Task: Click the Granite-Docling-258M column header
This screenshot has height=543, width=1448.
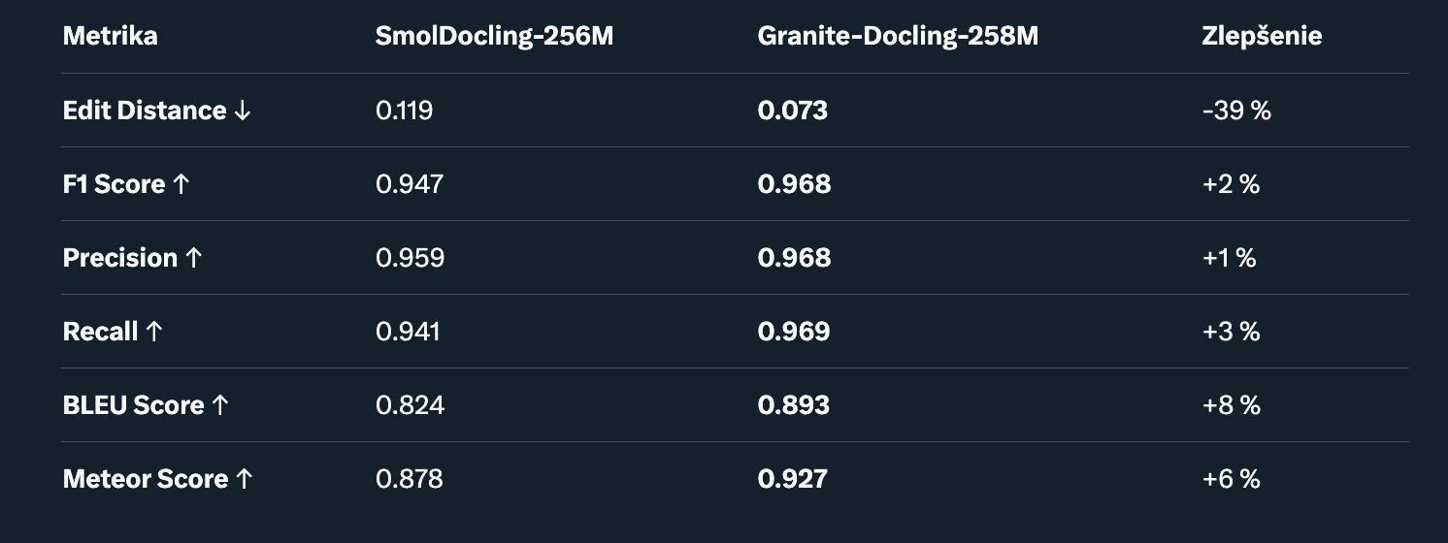Action: click(x=898, y=37)
